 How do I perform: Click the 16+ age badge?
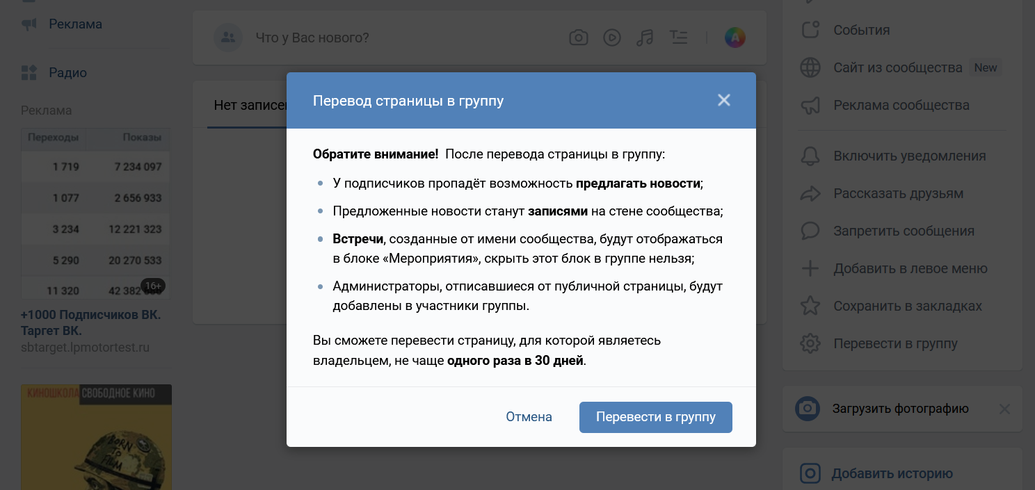(x=152, y=286)
